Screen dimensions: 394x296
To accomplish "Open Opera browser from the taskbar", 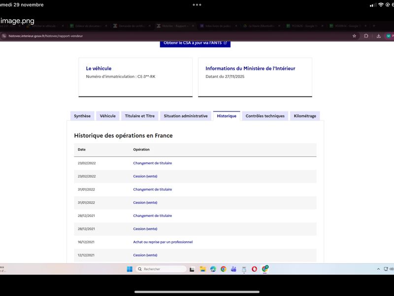I will [254, 269].
